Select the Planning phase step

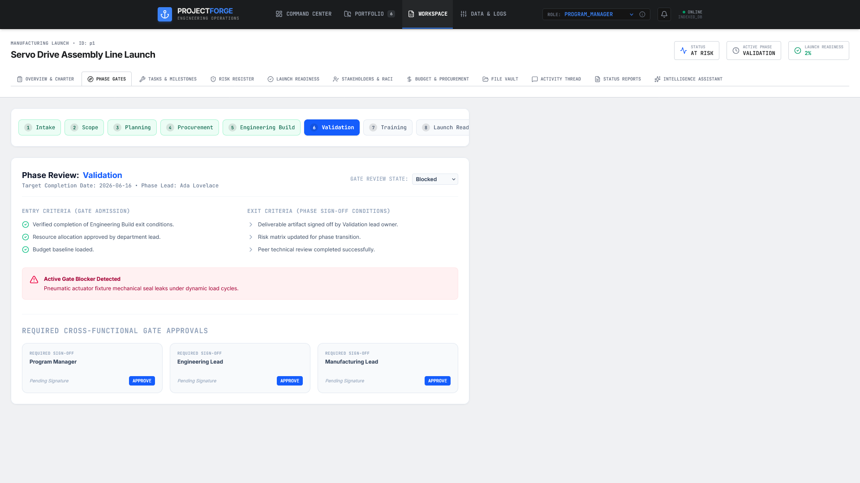pyautogui.click(x=132, y=127)
